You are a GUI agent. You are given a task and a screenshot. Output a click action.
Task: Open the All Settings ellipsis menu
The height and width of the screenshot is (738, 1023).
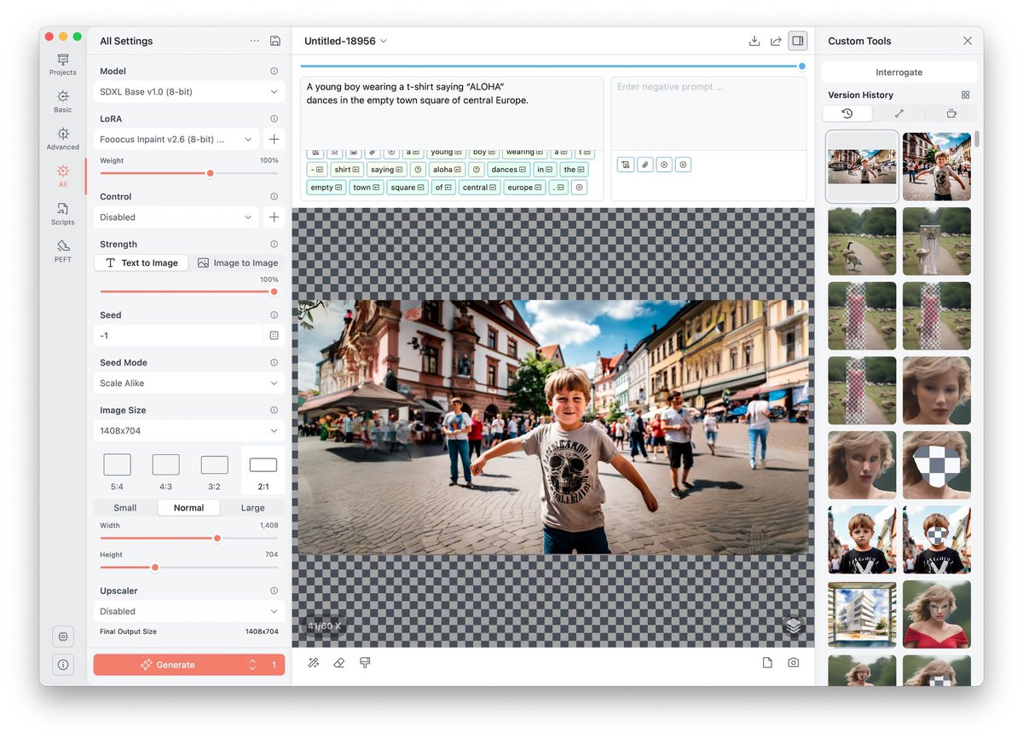click(255, 41)
